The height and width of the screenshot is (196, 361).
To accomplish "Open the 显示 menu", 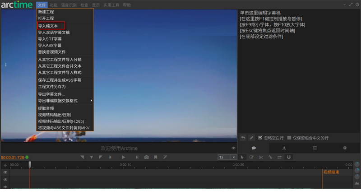I will 96,5.
